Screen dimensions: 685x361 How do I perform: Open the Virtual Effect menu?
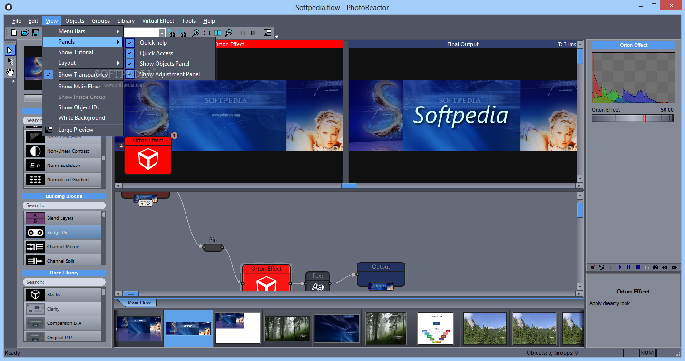pyautogui.click(x=158, y=21)
